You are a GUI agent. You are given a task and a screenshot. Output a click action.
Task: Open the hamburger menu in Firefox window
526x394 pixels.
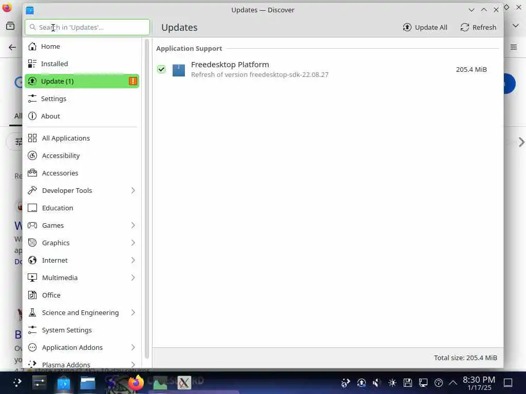[x=514, y=47]
